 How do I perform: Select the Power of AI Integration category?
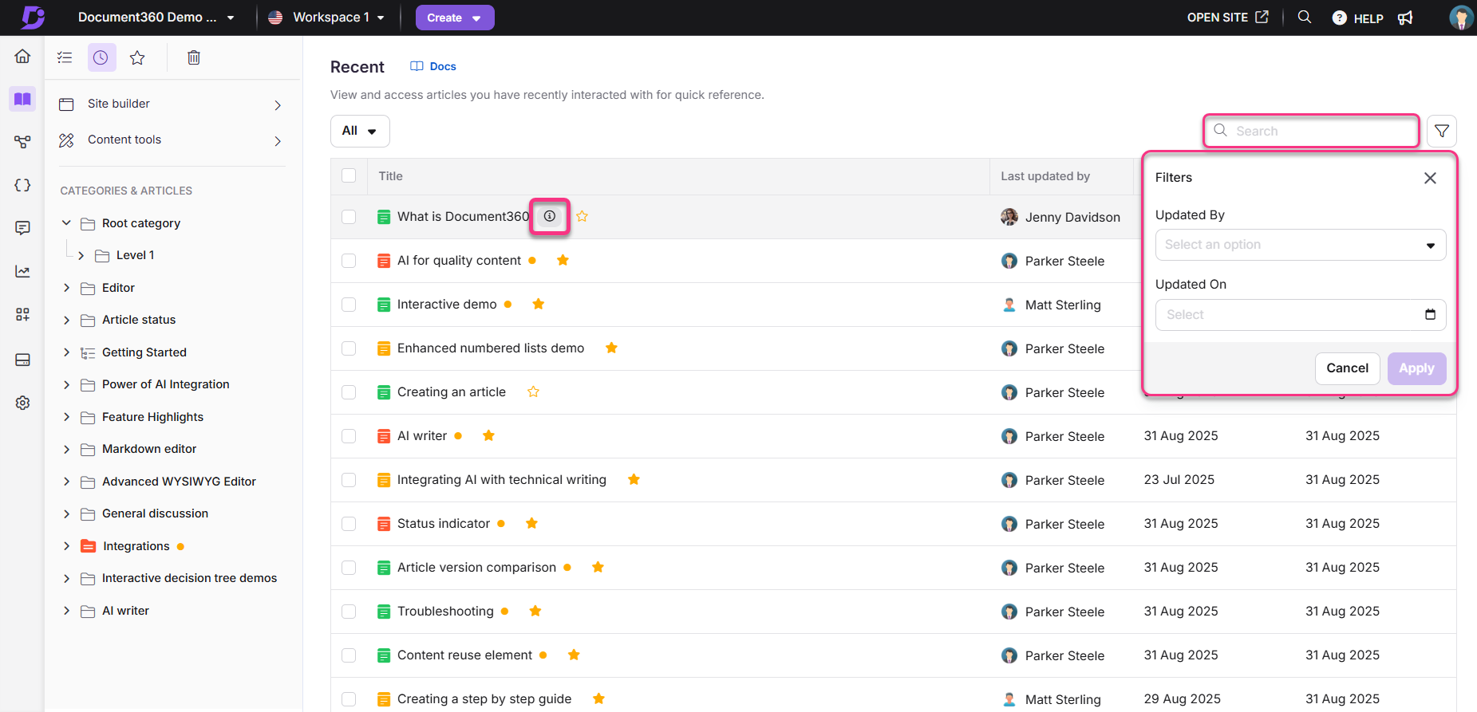pyautogui.click(x=166, y=384)
